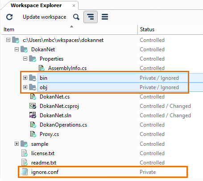This screenshot has height=181, width=203.
Task: Click the ignore.conf notepad icon
Action: [x=24, y=172]
